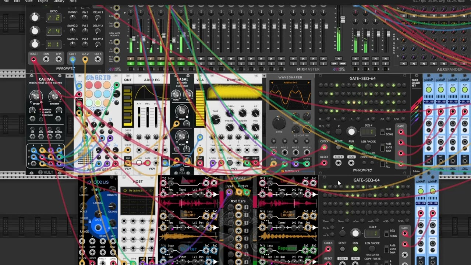Screen dimensions: 471x265
Task: Solo the first MixMaster track
Action: coord(130,63)
